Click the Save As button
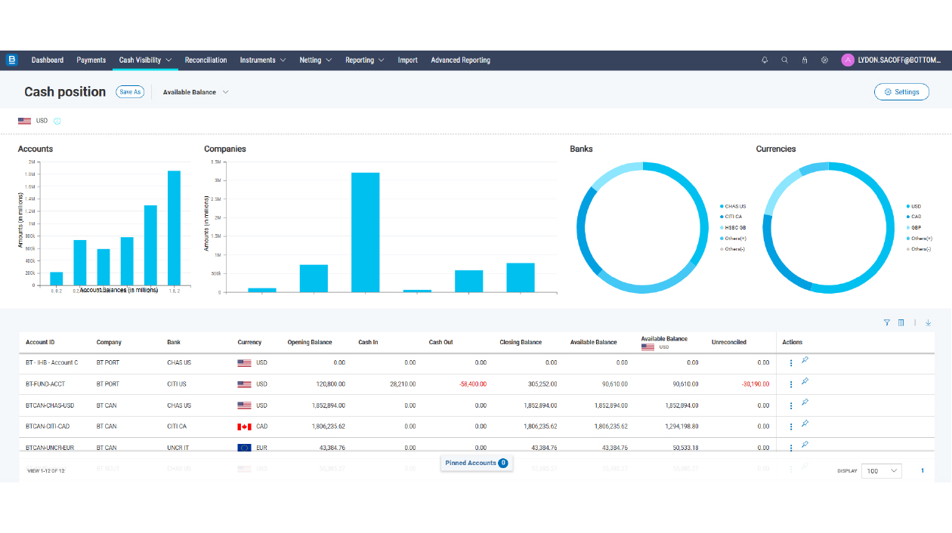Image resolution: width=952 pixels, height=533 pixels. [130, 92]
